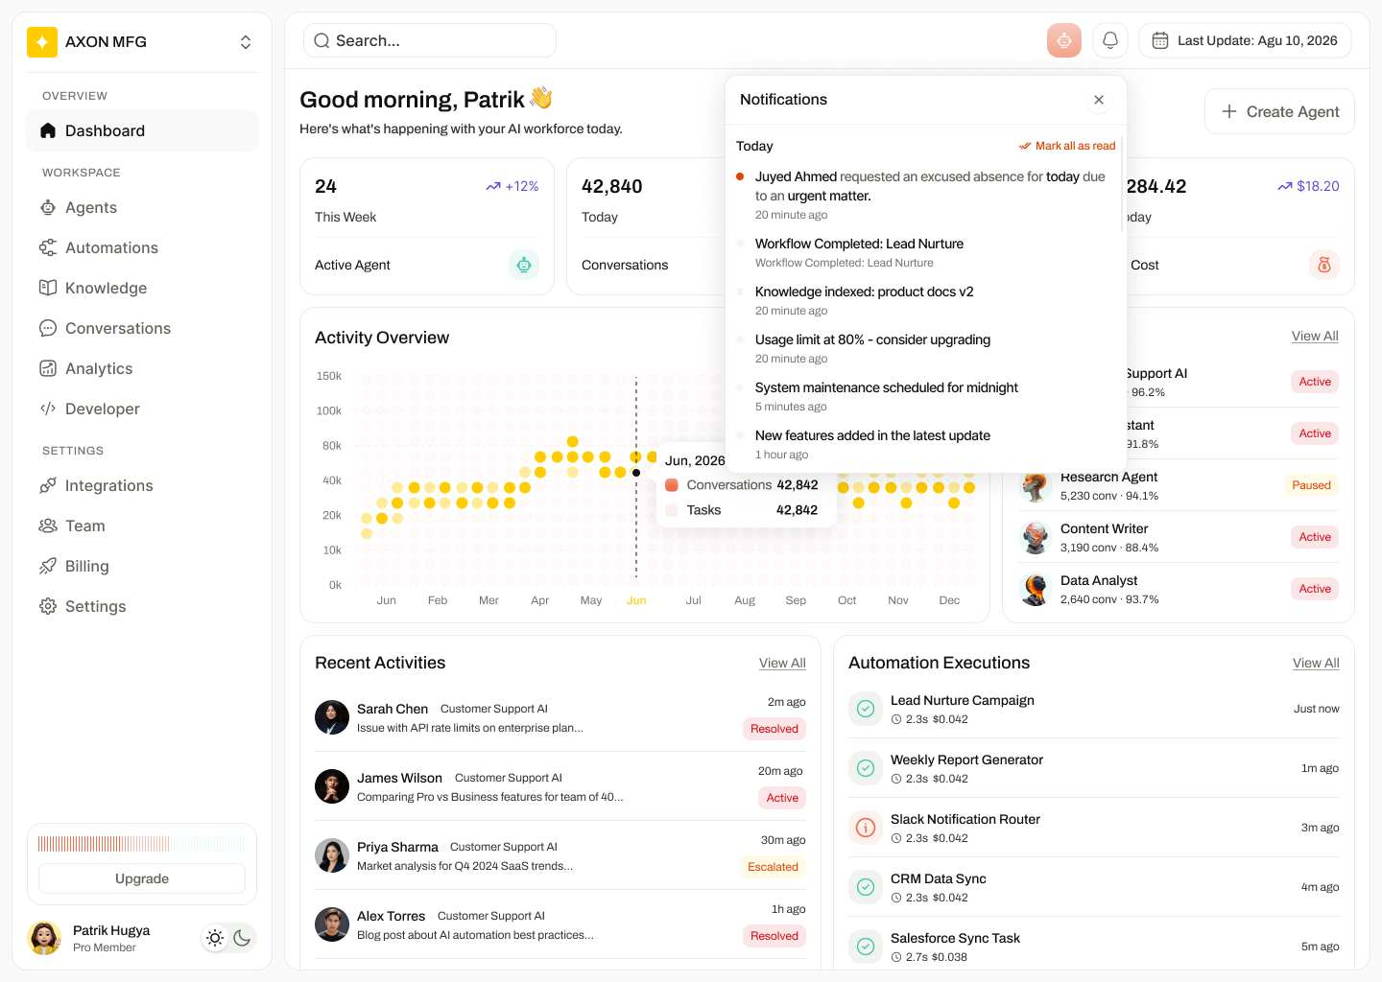This screenshot has width=1382, height=982.
Task: Click the Salesforce Sync Task status icon
Action: (x=866, y=947)
